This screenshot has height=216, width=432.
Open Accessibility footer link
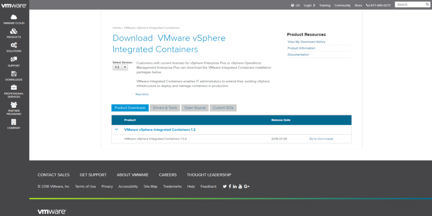pyautogui.click(x=128, y=186)
